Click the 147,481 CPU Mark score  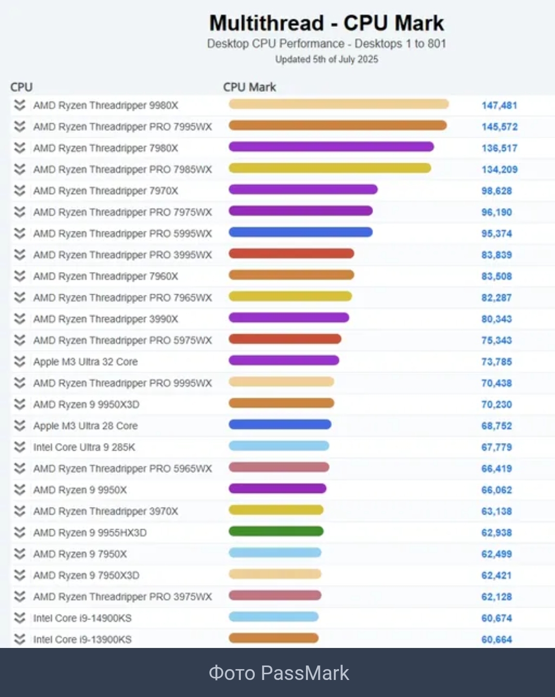coord(499,105)
